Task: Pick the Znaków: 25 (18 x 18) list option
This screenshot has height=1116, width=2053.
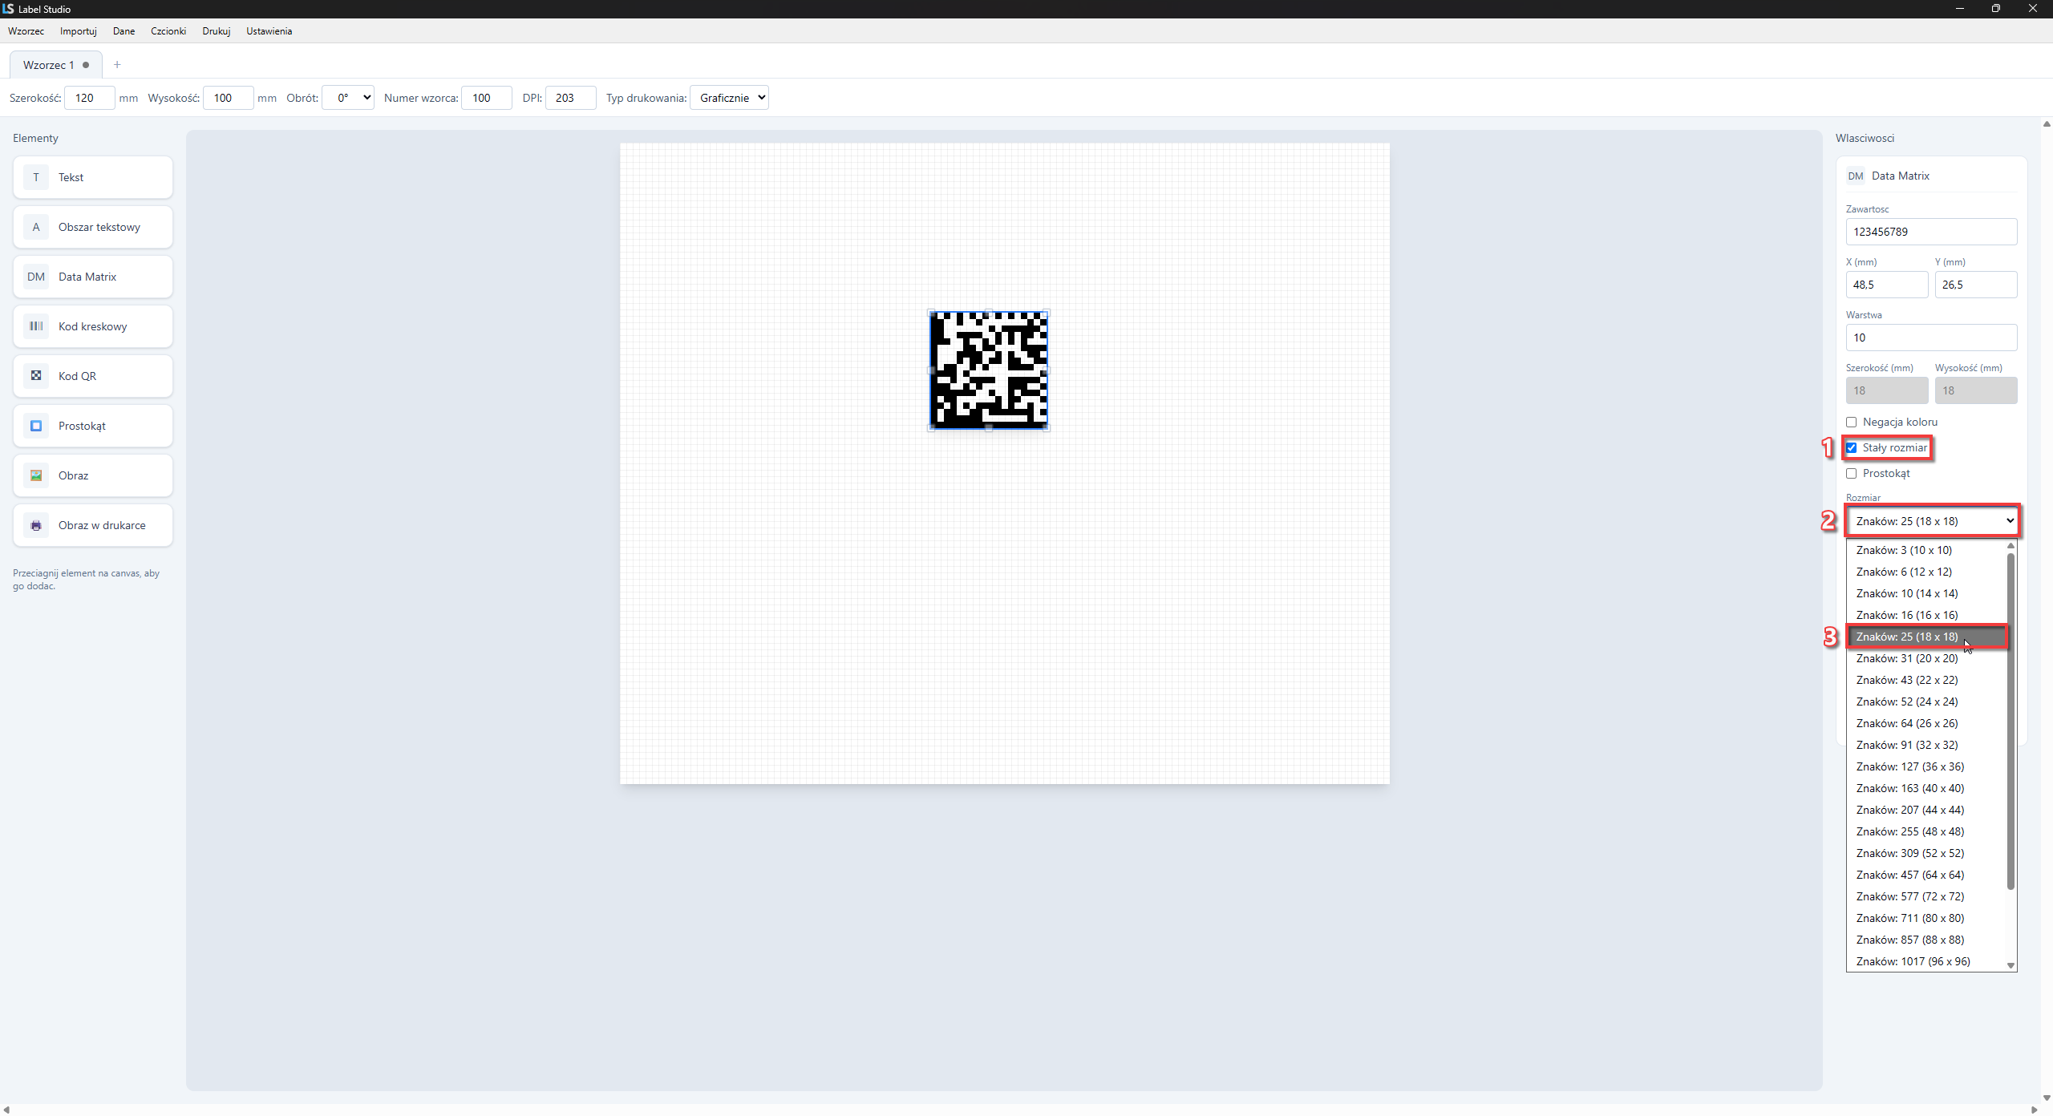Action: tap(1926, 637)
